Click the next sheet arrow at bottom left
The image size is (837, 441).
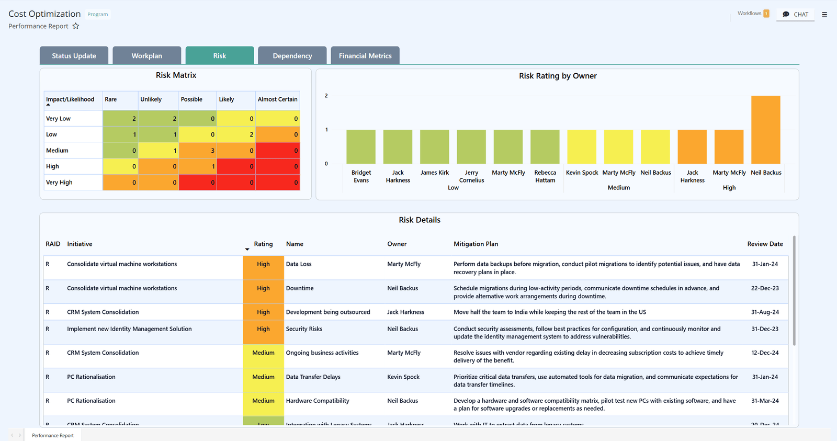click(20, 435)
